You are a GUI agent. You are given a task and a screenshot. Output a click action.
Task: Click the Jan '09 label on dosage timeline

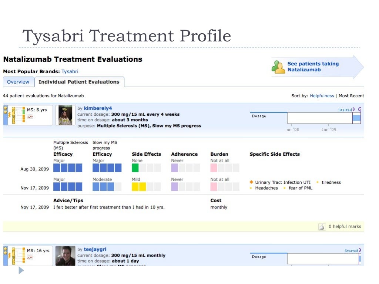click(x=329, y=129)
